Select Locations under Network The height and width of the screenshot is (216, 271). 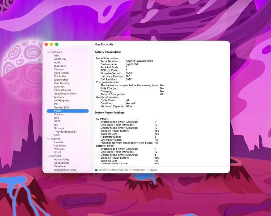pos(60,146)
